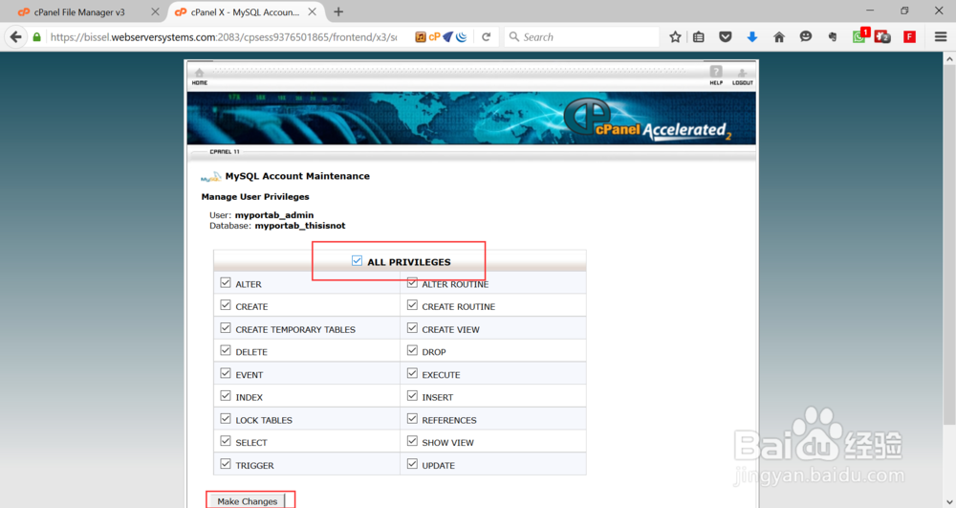The height and width of the screenshot is (508, 956).
Task: Open cPanel HELP icon
Action: point(716,76)
